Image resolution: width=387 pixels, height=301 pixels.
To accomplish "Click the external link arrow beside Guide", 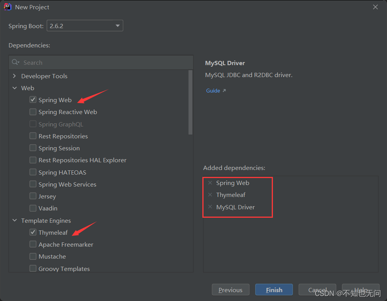I will tap(224, 91).
